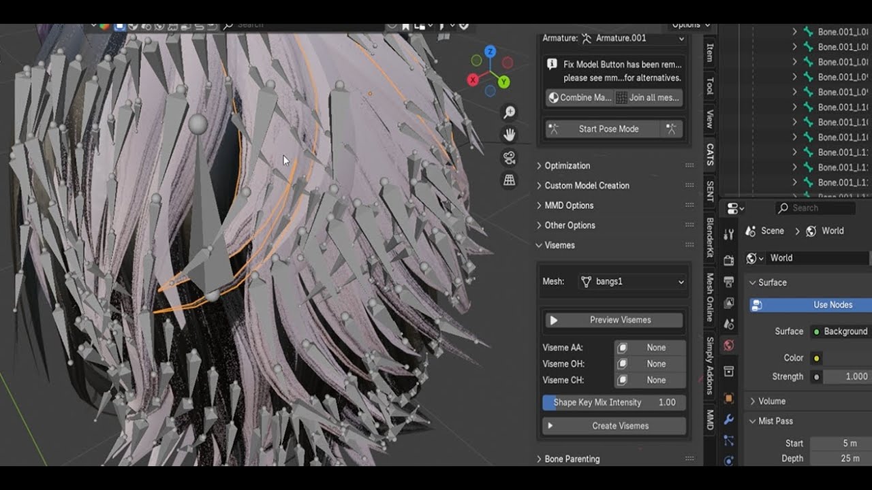Open the Render properties tab icon

pyautogui.click(x=728, y=260)
